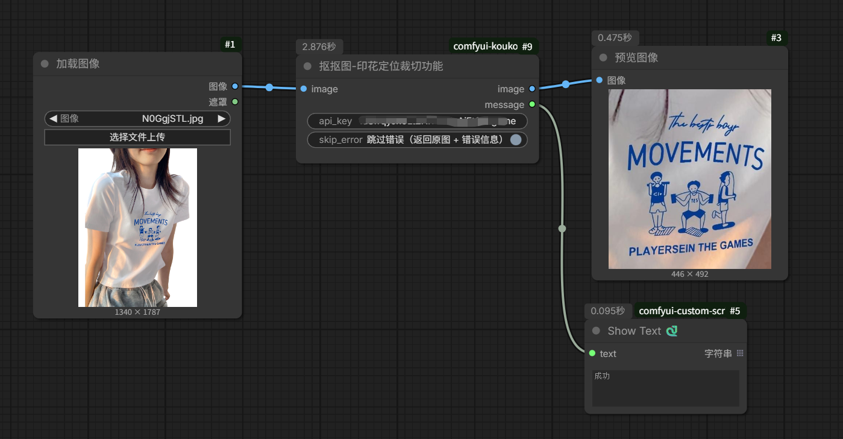Collapse the 预览图像 node via its title dot
The height and width of the screenshot is (439, 843).
point(603,58)
